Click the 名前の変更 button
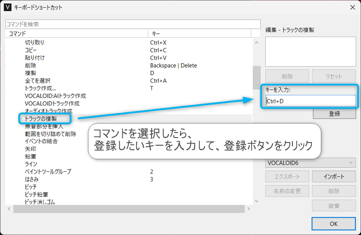The width and height of the screenshot is (361, 235). tap(287, 191)
